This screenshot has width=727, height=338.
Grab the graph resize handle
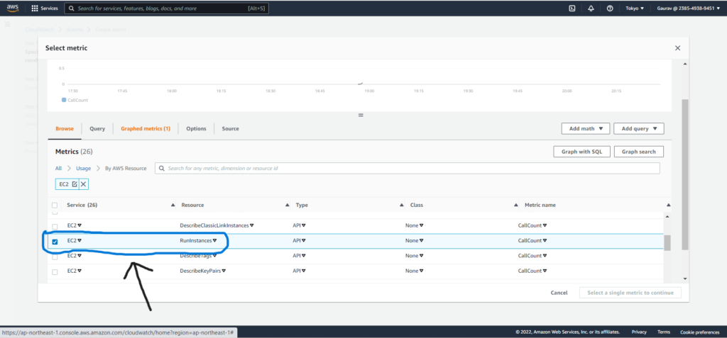tap(361, 116)
